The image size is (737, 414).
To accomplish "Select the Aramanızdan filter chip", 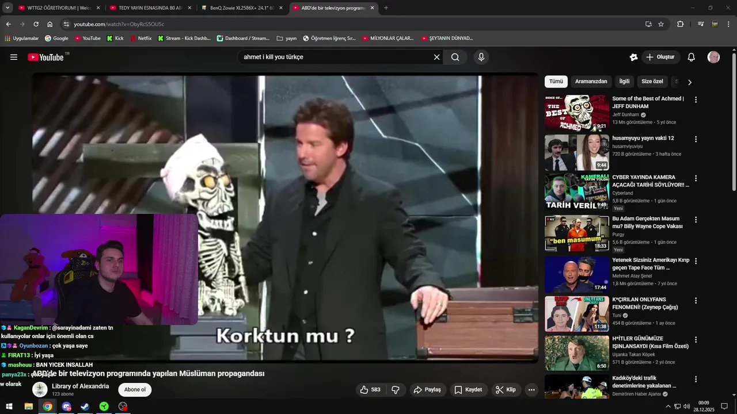I will 591,82.
